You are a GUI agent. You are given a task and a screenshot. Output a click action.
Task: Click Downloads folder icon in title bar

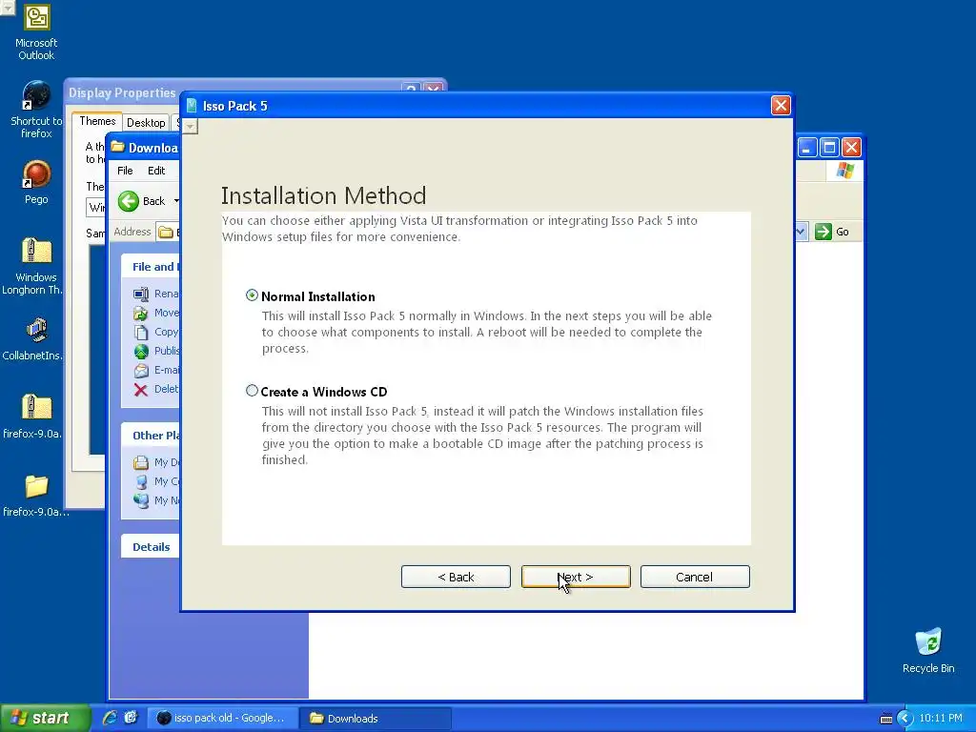(117, 148)
